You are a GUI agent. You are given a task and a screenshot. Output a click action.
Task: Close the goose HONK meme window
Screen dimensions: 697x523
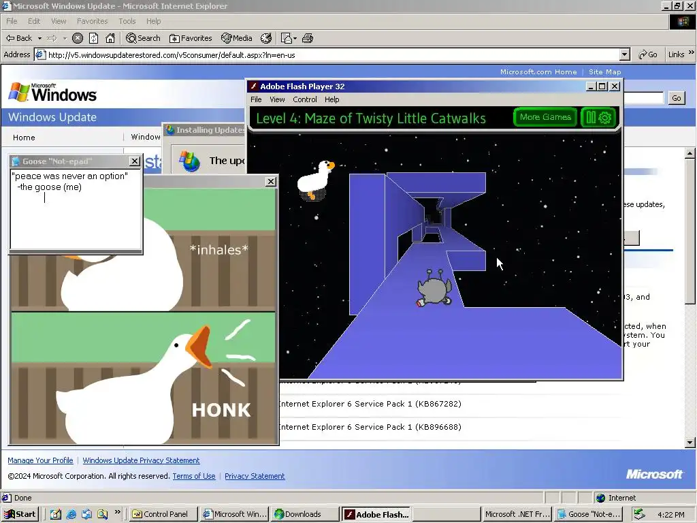[271, 181]
